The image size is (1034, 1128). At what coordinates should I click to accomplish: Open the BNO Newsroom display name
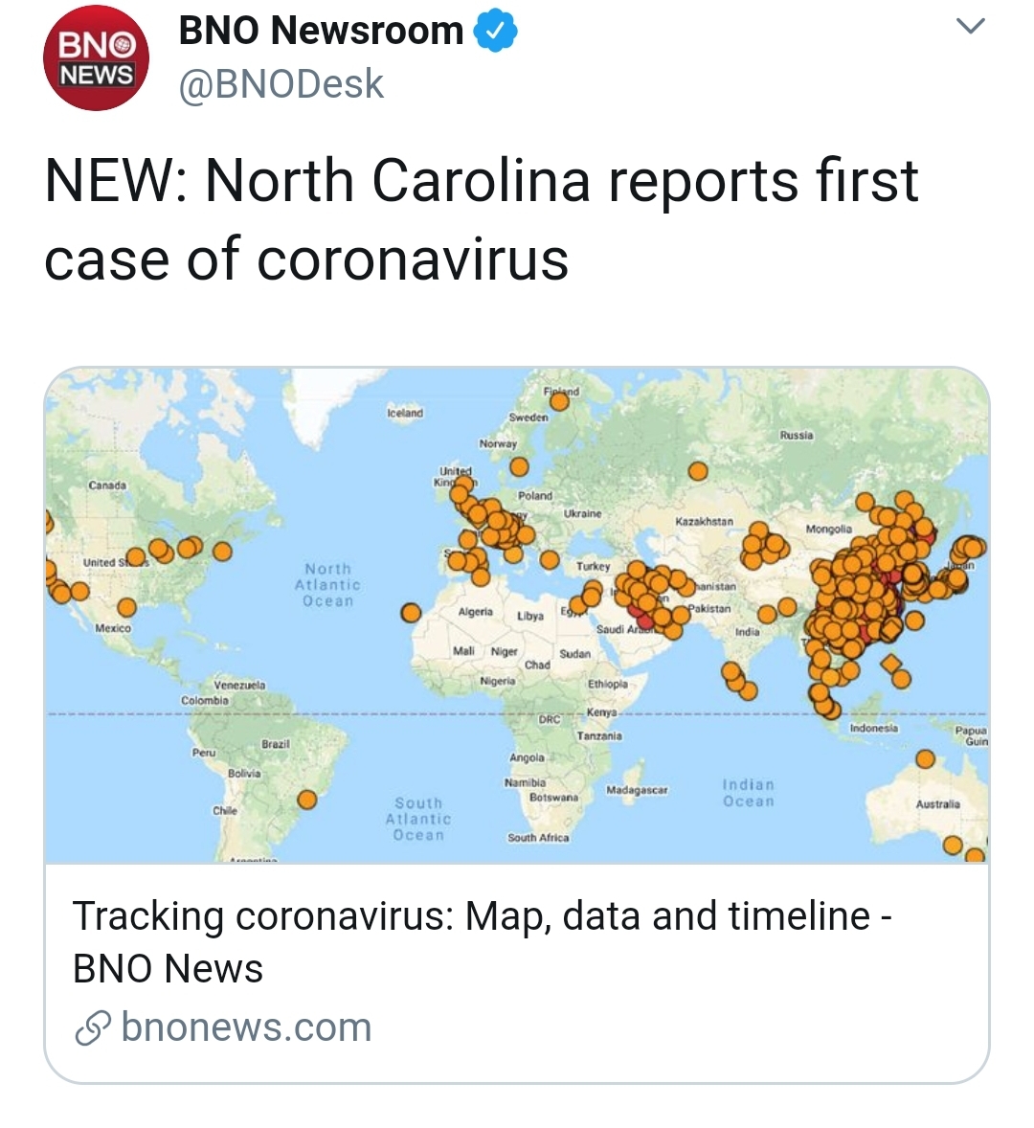(x=321, y=31)
